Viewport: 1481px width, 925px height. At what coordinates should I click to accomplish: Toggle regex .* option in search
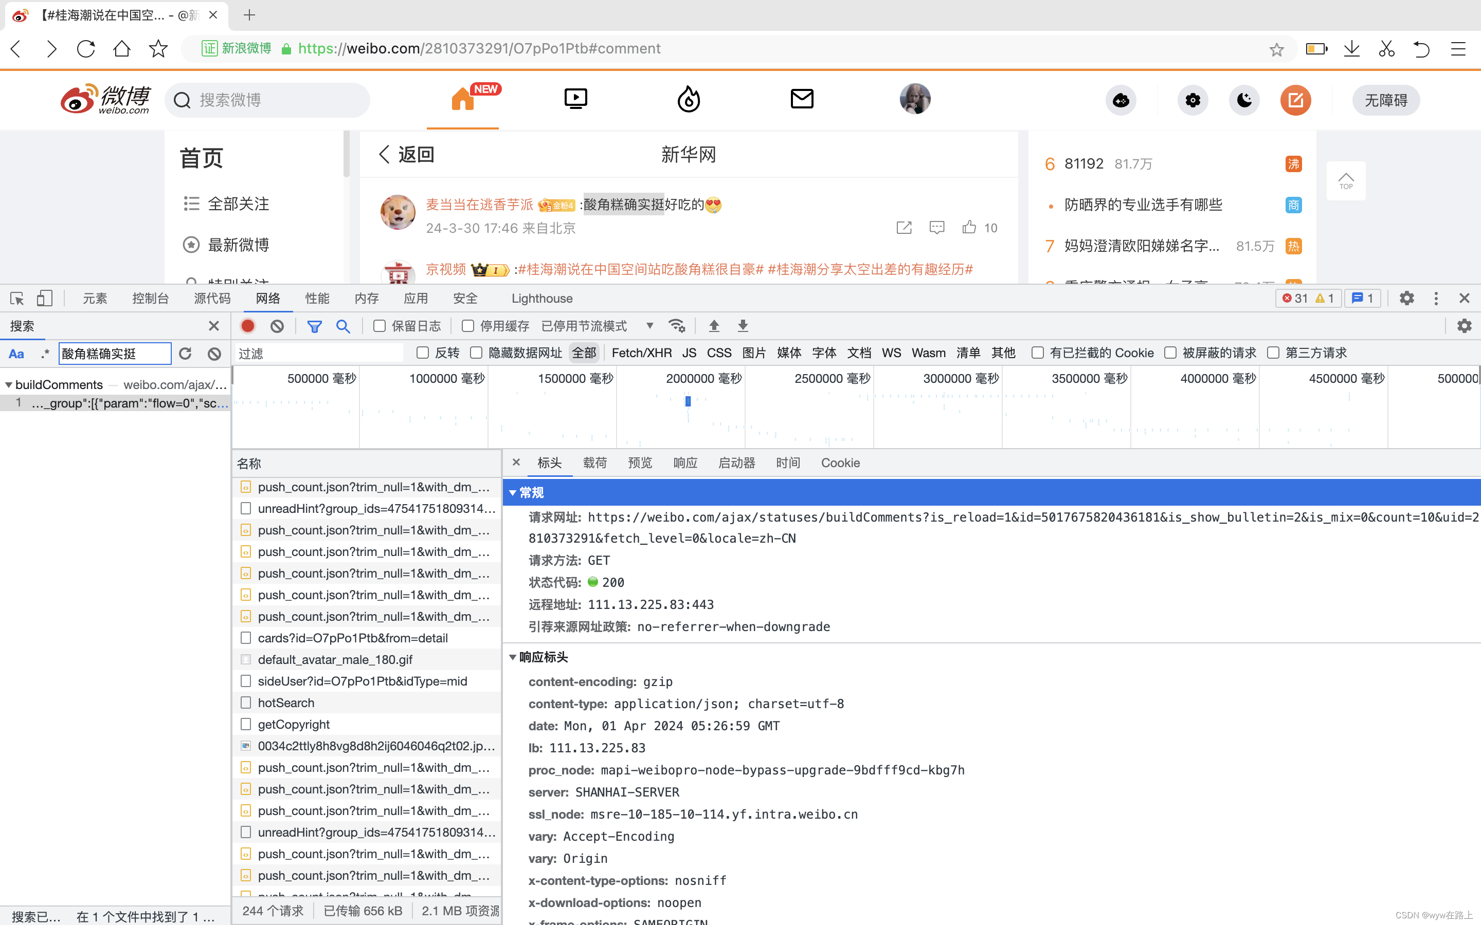click(45, 354)
